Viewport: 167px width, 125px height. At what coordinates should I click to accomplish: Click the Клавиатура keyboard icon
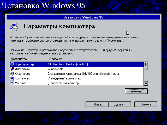pos(12,73)
